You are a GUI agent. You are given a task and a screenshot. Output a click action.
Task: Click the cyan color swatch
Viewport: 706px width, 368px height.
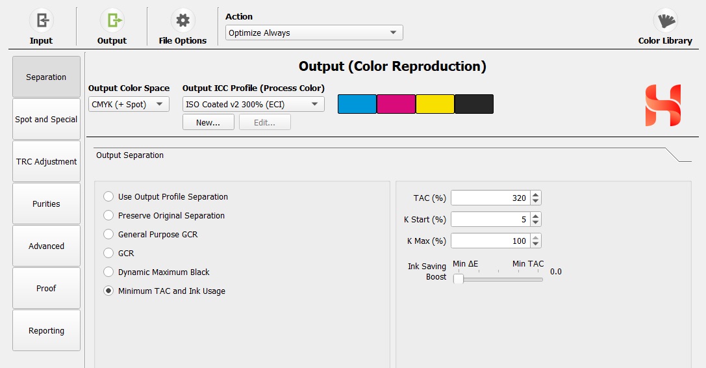(357, 104)
